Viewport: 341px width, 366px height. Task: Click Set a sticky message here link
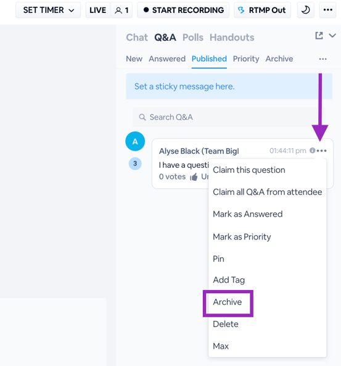184,86
